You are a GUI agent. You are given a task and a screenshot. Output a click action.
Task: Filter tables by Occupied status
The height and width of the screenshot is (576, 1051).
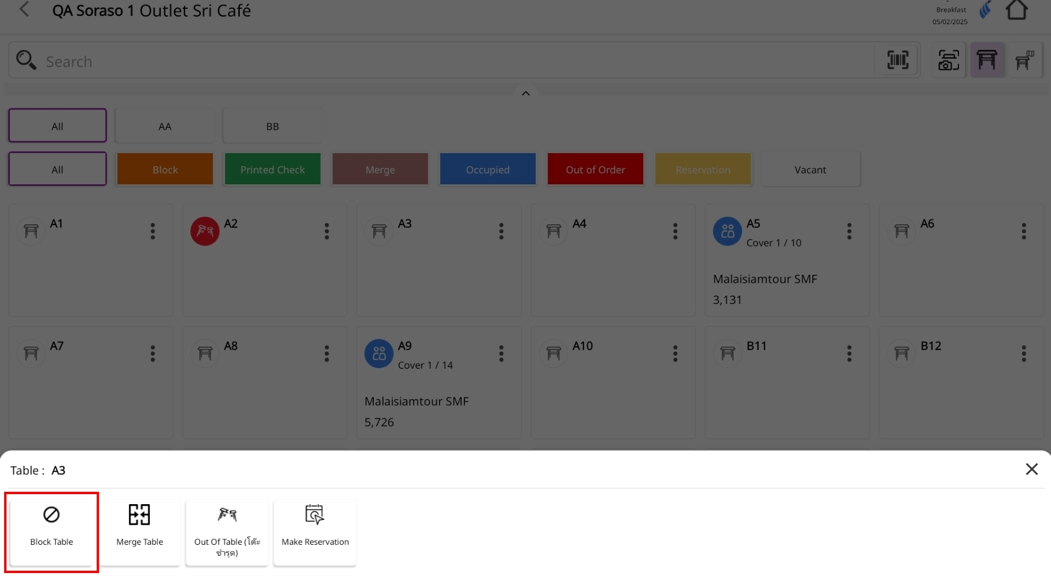coord(487,170)
